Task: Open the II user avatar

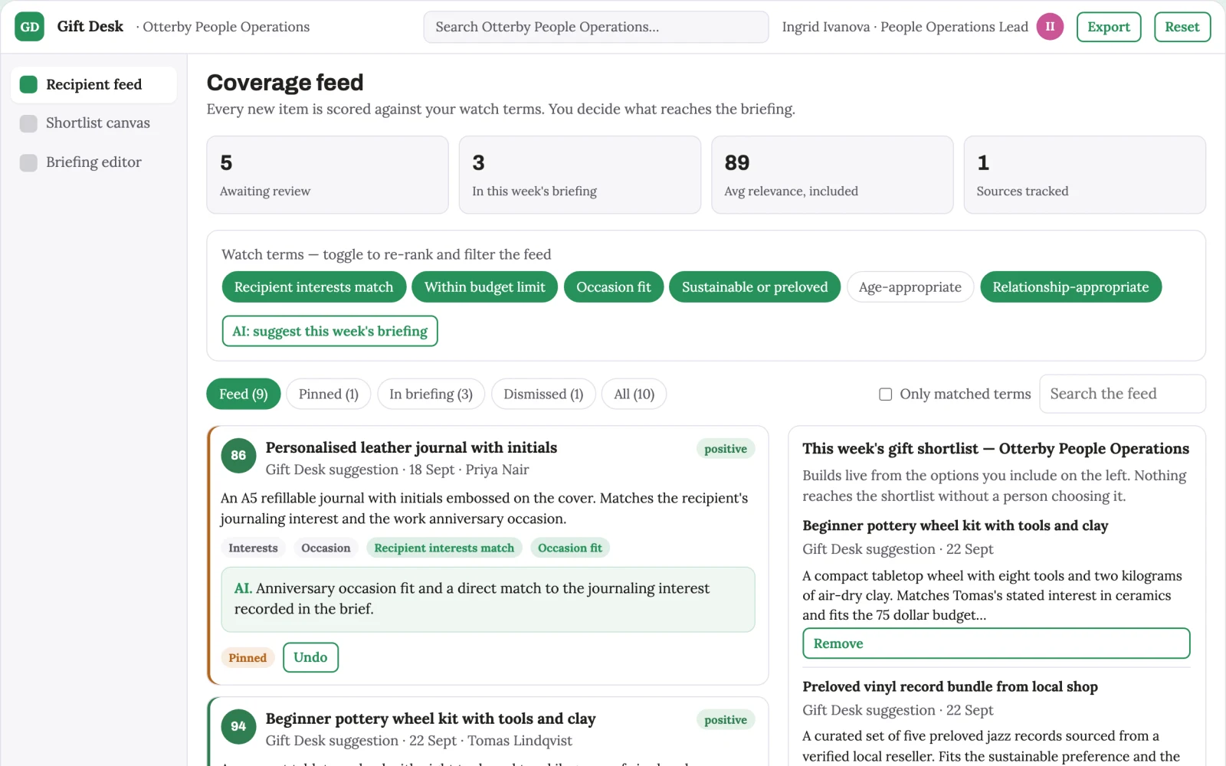Action: click(x=1050, y=27)
